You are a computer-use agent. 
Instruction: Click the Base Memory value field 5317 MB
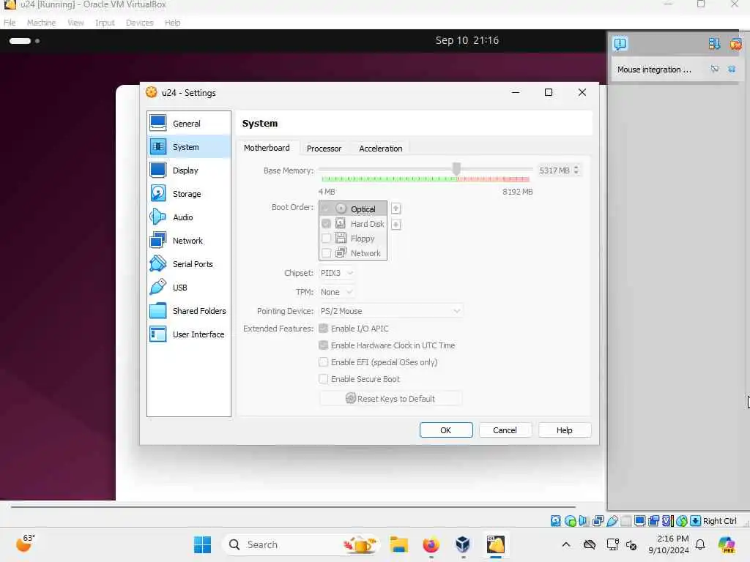[x=554, y=170]
